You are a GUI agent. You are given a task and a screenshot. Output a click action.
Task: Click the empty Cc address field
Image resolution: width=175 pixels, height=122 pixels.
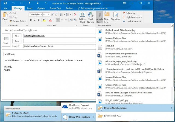[x=60, y=41]
